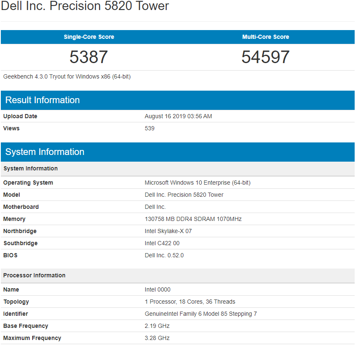Select the views count 539
The height and width of the screenshot is (345, 358).
point(150,128)
